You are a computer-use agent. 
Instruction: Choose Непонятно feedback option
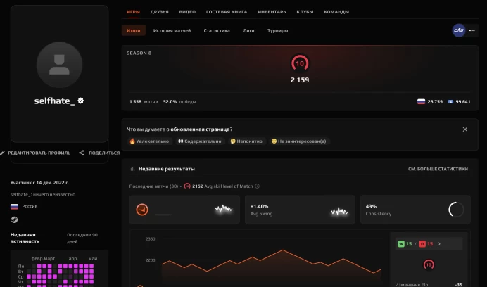click(246, 141)
